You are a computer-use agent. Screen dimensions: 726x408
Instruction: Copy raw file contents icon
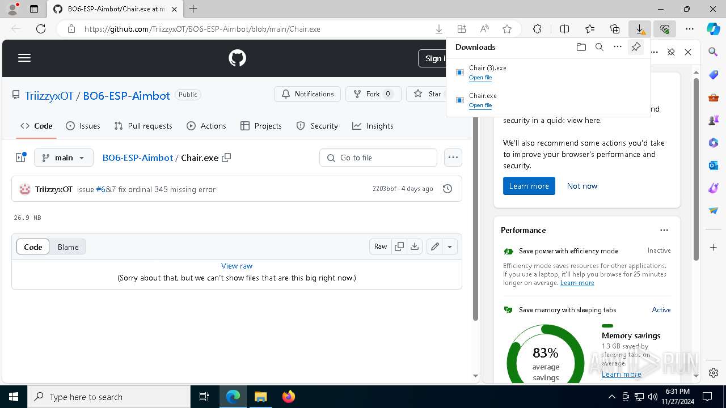[x=399, y=246]
